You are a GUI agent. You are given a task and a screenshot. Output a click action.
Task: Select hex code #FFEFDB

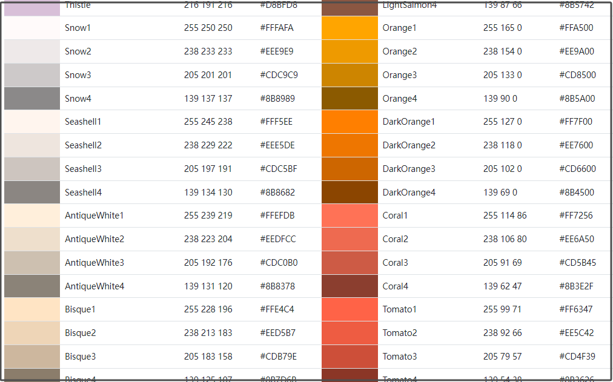(277, 216)
